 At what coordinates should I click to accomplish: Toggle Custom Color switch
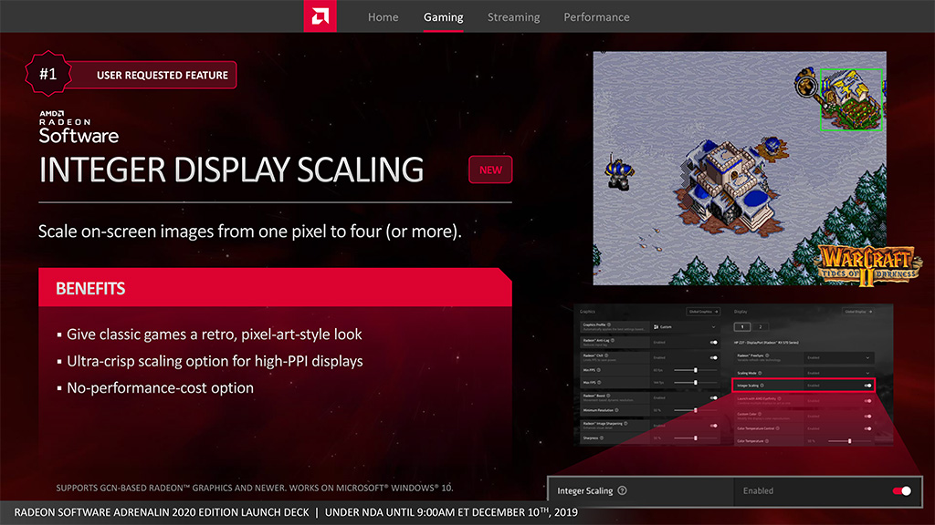coord(867,416)
